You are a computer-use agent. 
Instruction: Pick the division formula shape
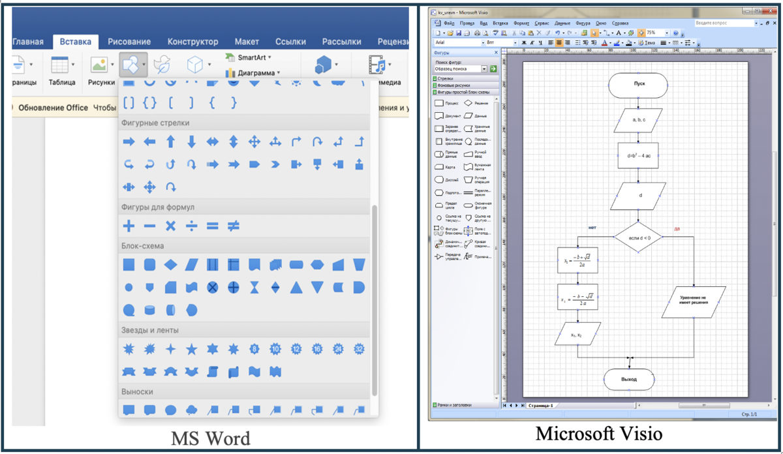click(x=191, y=226)
